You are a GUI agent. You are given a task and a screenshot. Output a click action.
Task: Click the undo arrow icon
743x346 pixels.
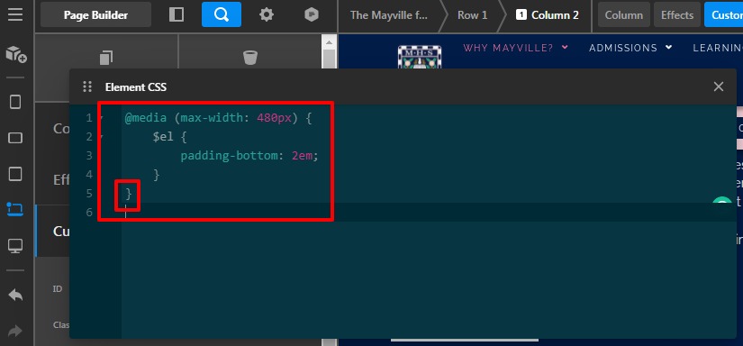(15, 295)
